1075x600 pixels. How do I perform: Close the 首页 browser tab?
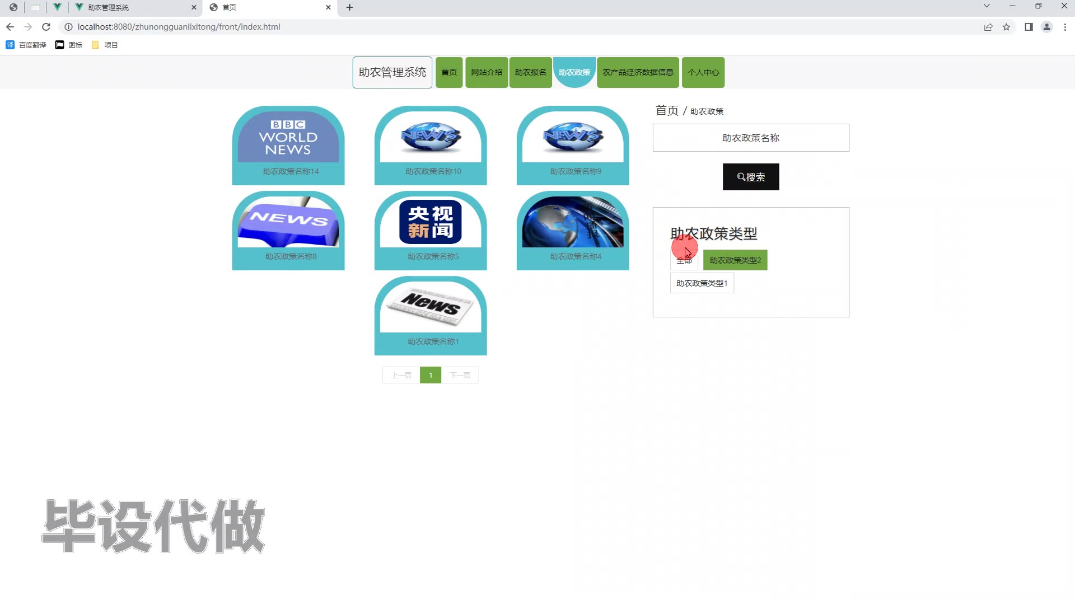328,7
